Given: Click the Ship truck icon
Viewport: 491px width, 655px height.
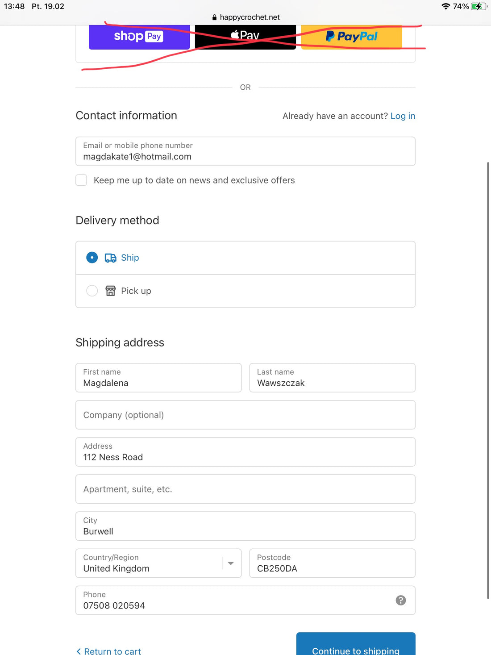Looking at the screenshot, I should click(x=110, y=258).
